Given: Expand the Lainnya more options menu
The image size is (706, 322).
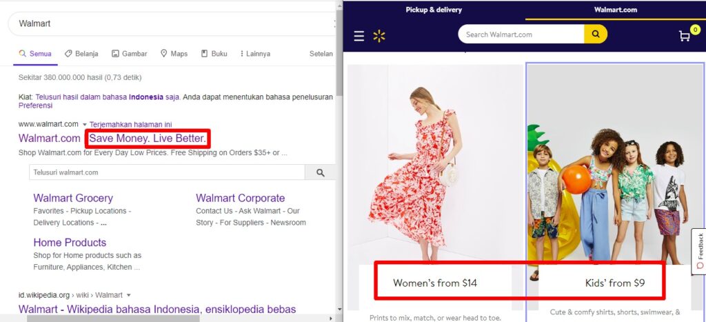Looking at the screenshot, I should click(x=255, y=54).
